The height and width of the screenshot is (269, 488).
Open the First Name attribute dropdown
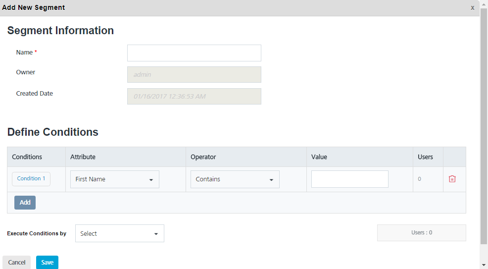point(115,179)
